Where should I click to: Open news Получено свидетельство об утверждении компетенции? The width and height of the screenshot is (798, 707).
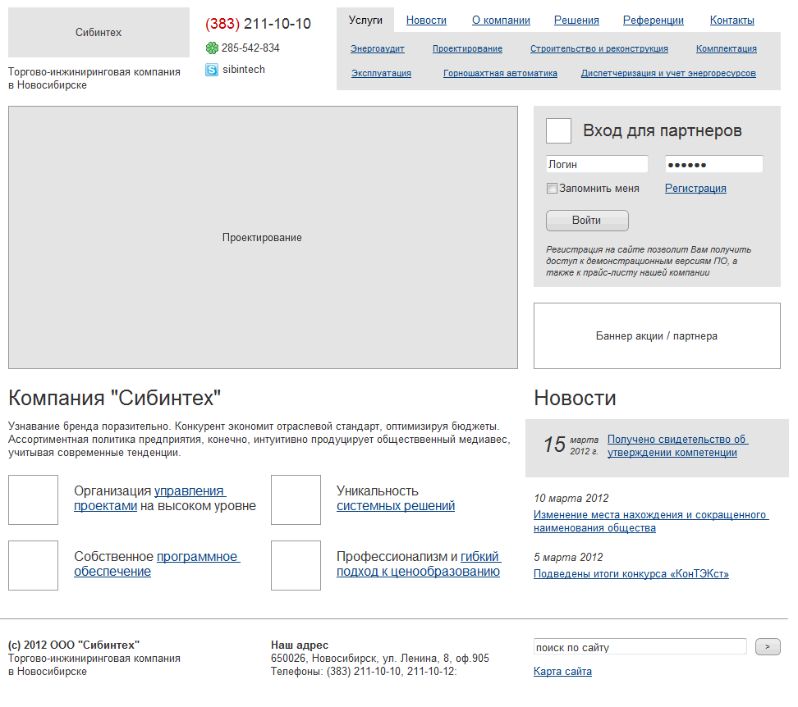coord(677,445)
